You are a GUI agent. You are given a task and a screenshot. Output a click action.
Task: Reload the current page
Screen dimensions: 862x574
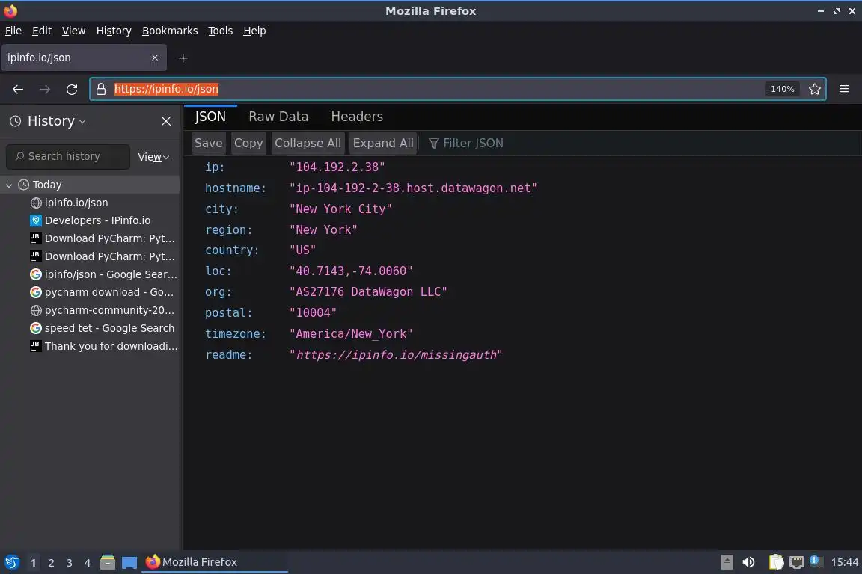click(72, 89)
